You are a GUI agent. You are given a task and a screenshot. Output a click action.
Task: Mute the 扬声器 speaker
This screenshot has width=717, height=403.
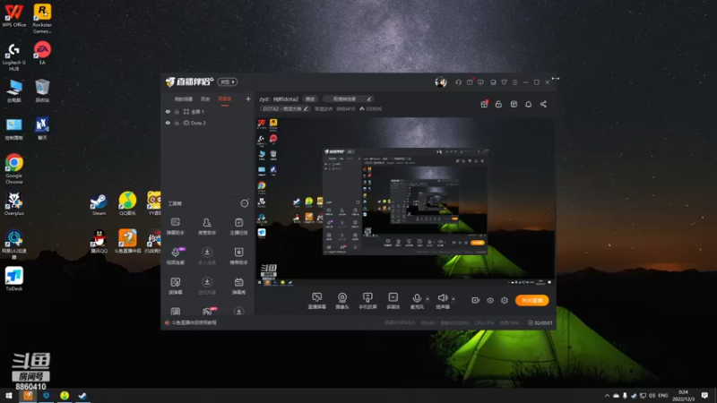pos(442,301)
